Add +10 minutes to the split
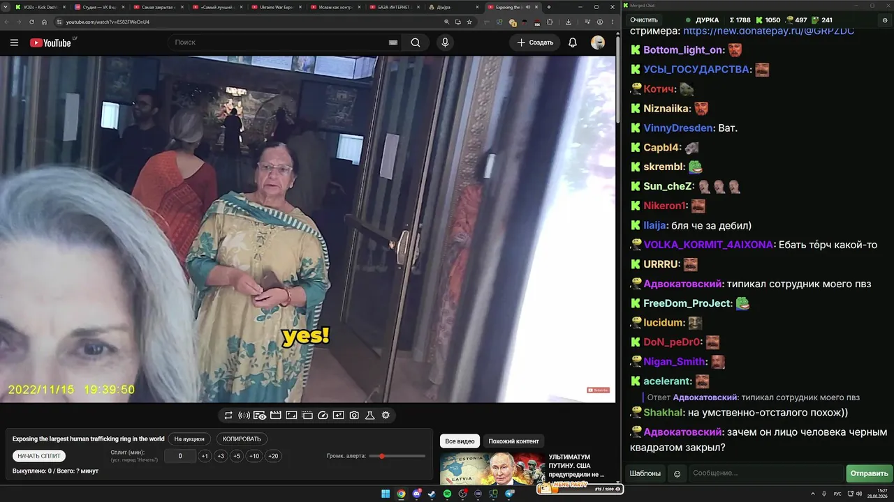The image size is (894, 502). pyautogui.click(x=254, y=456)
